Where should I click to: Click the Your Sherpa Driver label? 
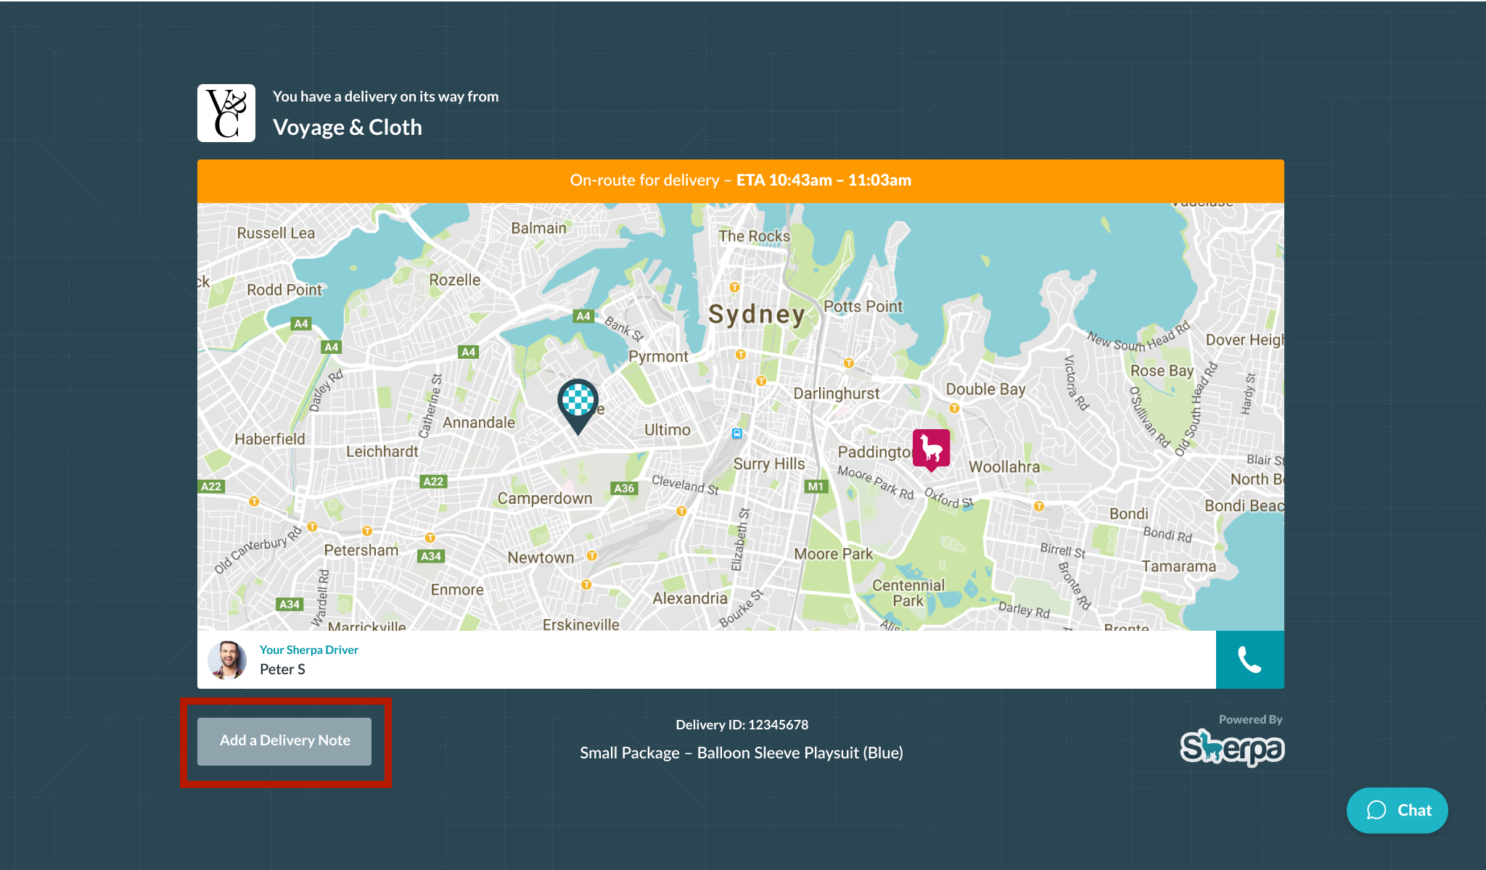click(x=309, y=650)
